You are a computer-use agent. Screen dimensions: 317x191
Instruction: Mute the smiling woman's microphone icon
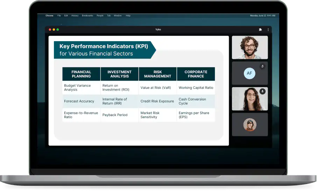(262, 91)
